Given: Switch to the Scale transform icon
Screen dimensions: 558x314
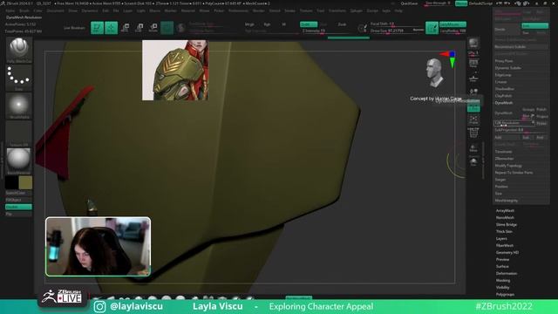Looking at the screenshot, I should (x=139, y=28).
